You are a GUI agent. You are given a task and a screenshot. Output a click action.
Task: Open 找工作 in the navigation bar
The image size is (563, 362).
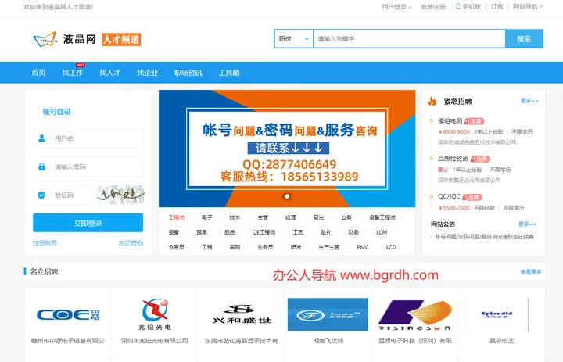(x=73, y=73)
